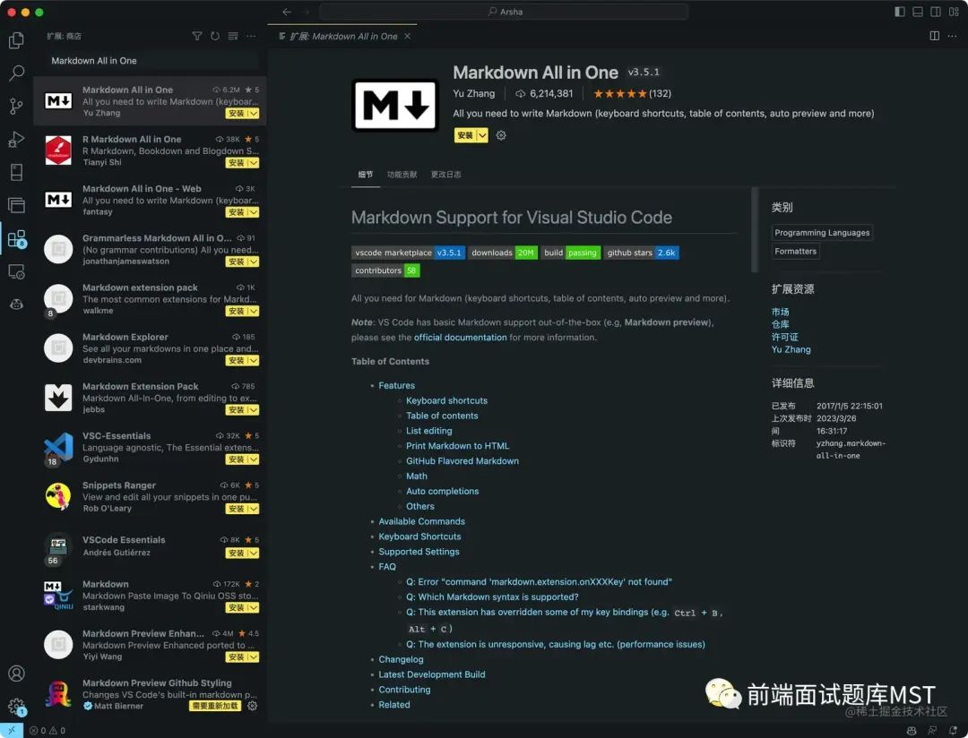968x738 pixels.
Task: Open install dropdown for VSCode Essentials
Action: coord(254,553)
